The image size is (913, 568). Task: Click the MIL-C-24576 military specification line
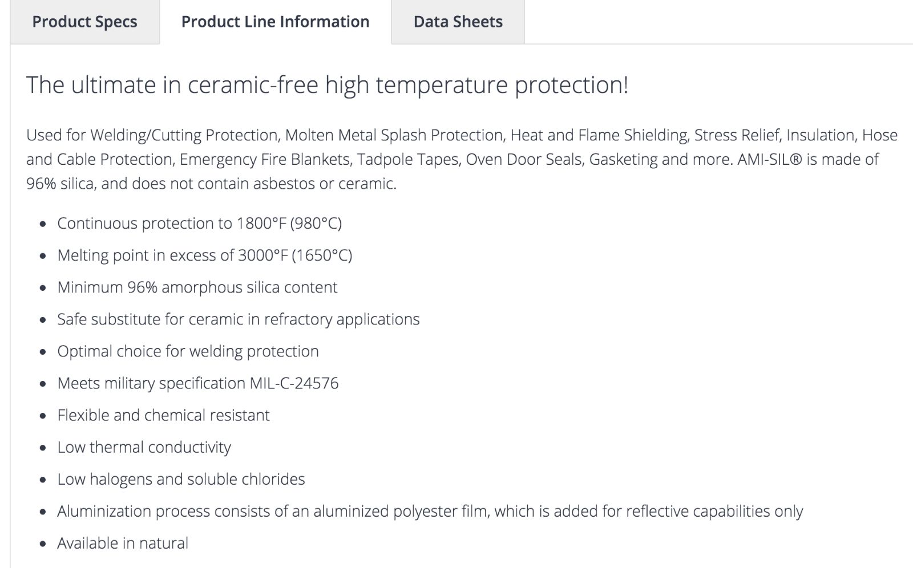click(x=197, y=383)
